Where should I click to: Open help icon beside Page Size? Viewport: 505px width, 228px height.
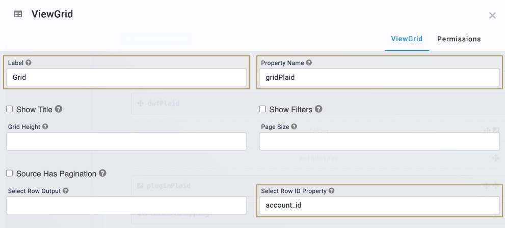pyautogui.click(x=294, y=126)
